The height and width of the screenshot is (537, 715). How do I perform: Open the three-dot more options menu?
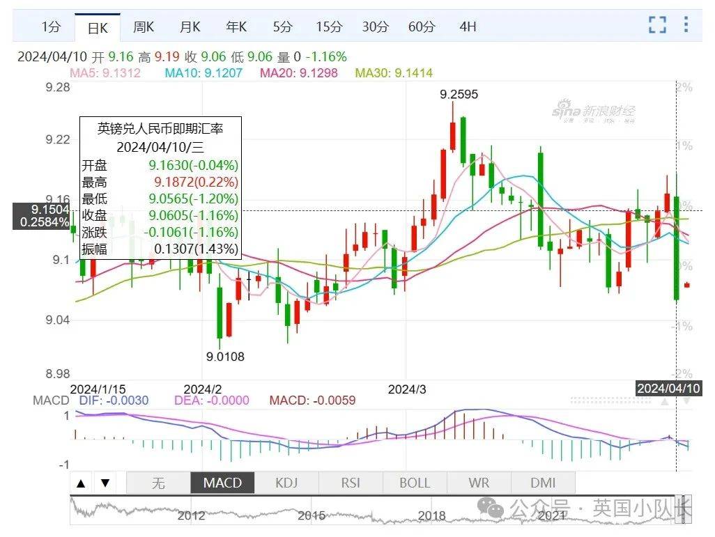(x=686, y=25)
